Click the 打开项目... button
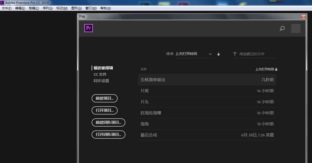This screenshot has width=312, height=163. pyautogui.click(x=104, y=111)
